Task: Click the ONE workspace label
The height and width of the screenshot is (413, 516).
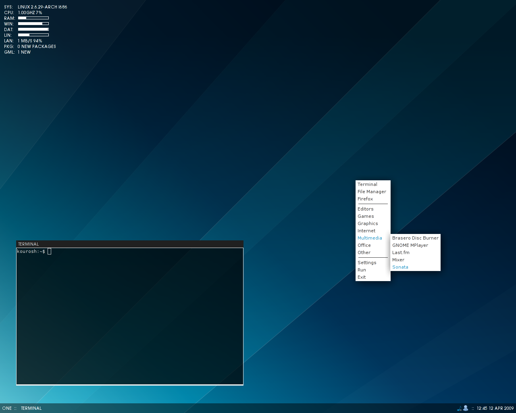Action: (7, 408)
